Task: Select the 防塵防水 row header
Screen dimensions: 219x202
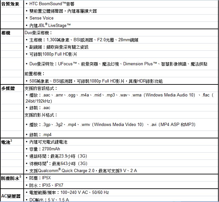Action: pyautogui.click(x=11, y=178)
